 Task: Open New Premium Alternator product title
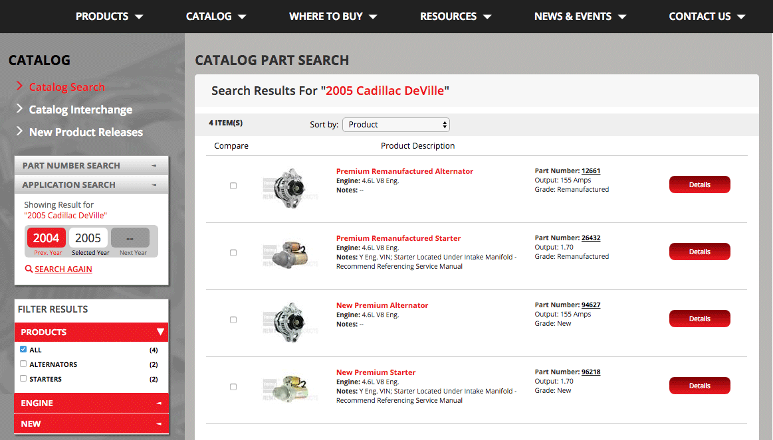pyautogui.click(x=382, y=305)
